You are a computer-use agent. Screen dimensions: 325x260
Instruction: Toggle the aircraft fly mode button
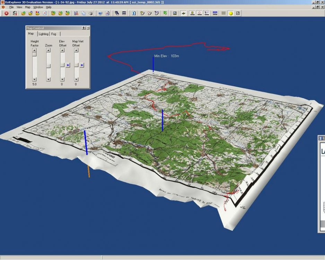pyautogui.click(x=183, y=13)
